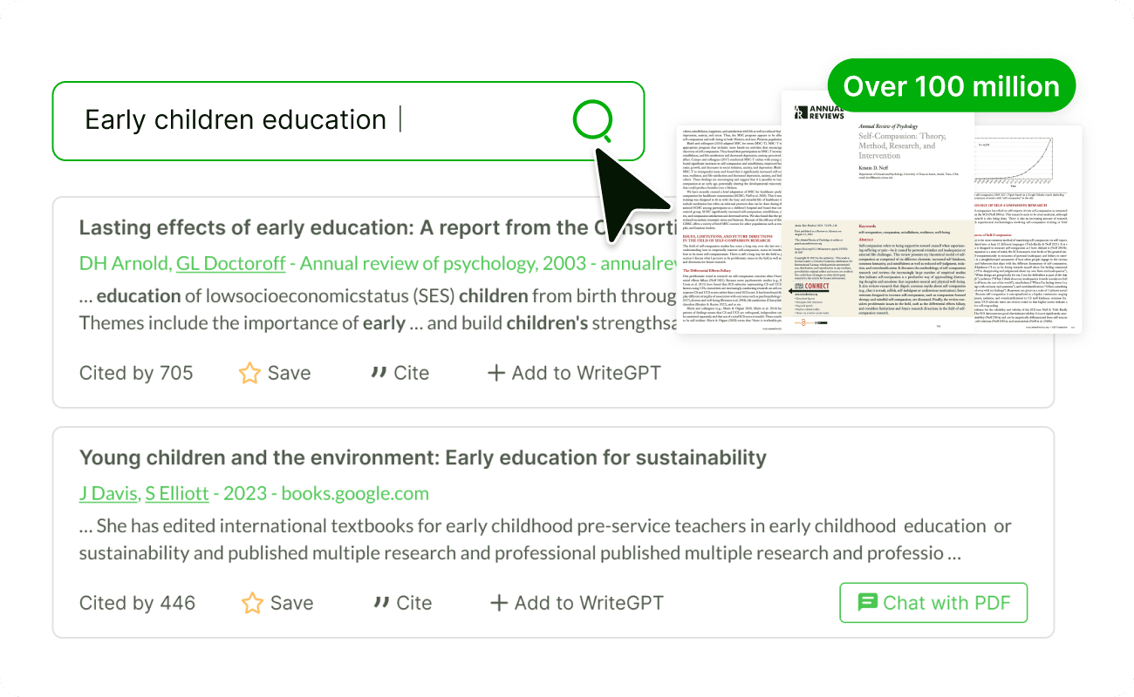Click 'Add to WriteGPT' in the Cited by 446 row

pyautogui.click(x=589, y=603)
